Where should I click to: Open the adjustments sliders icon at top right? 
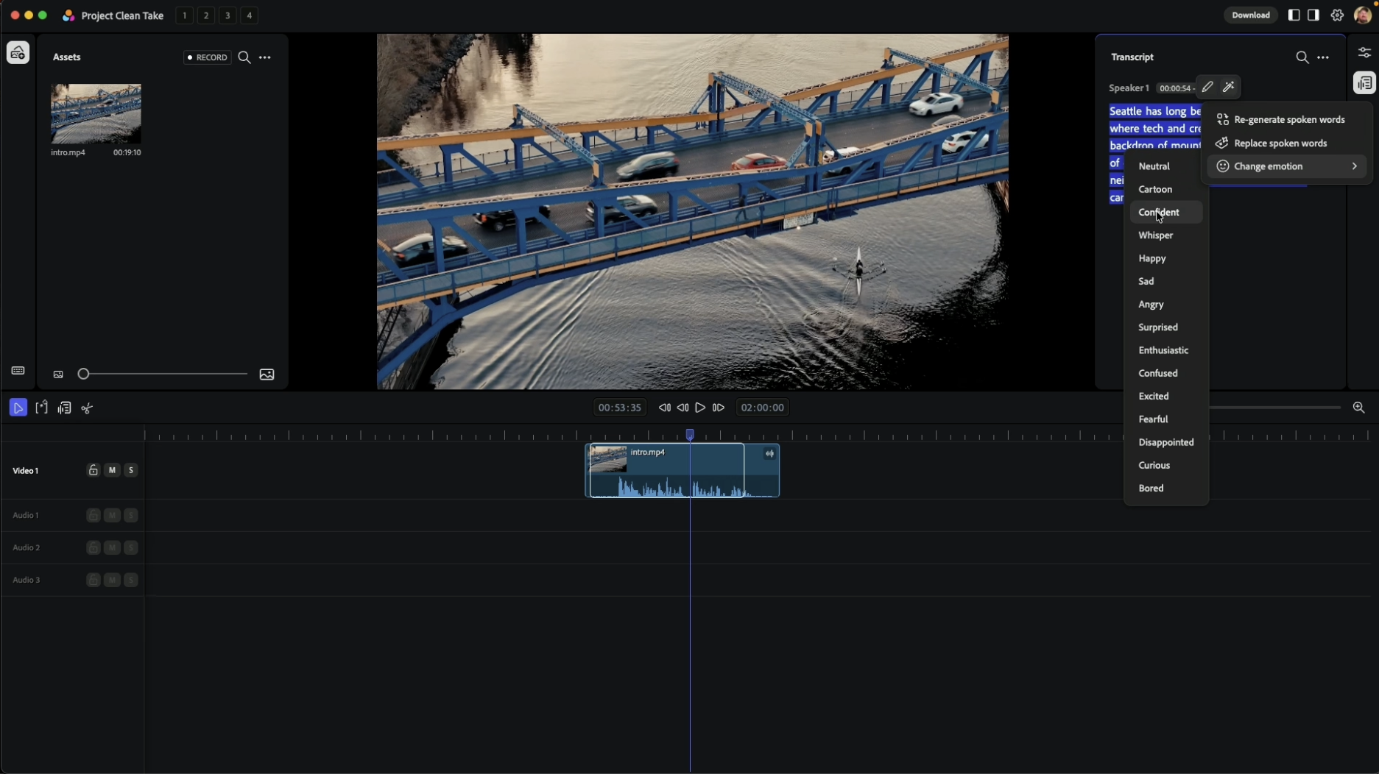click(x=1364, y=53)
